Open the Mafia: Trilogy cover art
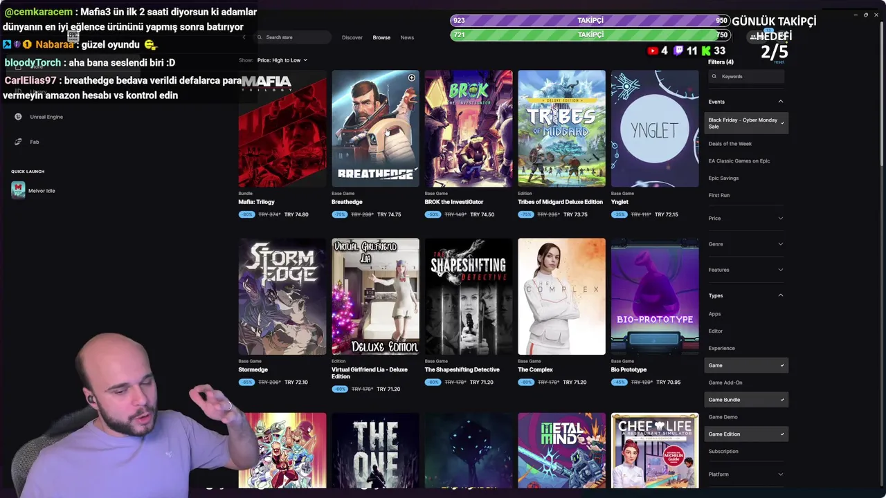This screenshot has height=498, width=886. [x=282, y=129]
